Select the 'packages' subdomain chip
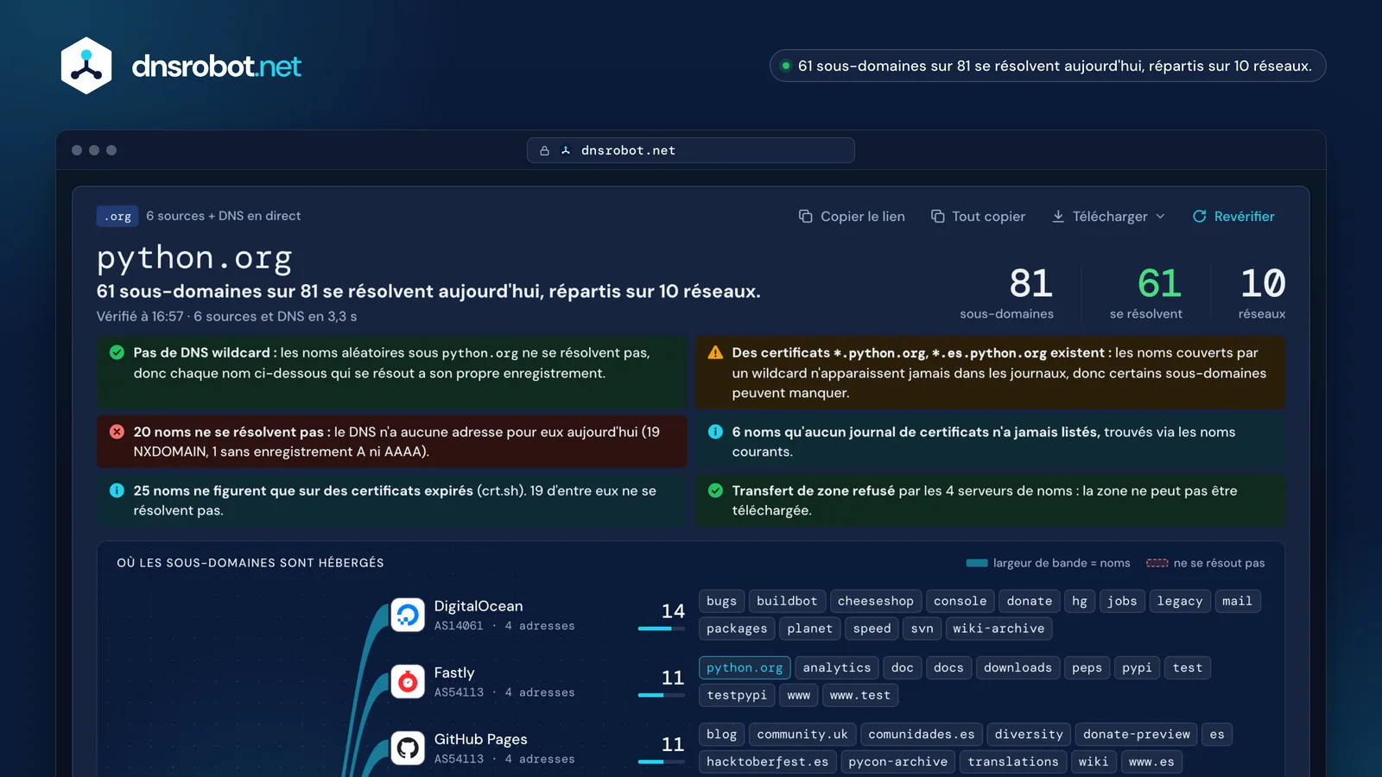 coord(737,629)
